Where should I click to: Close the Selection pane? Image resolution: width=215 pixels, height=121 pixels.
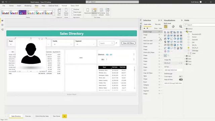coord(161,20)
